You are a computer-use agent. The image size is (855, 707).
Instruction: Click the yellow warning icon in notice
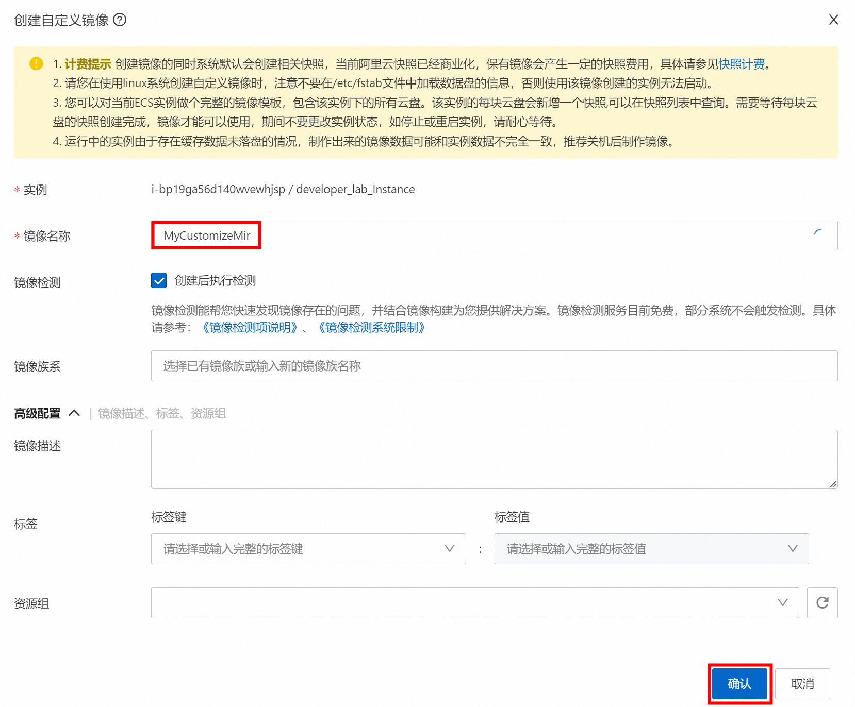click(36, 63)
